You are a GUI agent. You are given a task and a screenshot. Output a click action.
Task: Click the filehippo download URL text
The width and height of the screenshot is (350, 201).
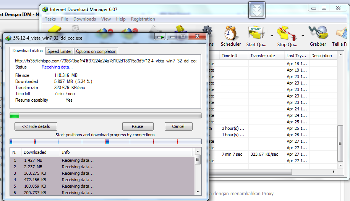pyautogui.click(x=106, y=61)
